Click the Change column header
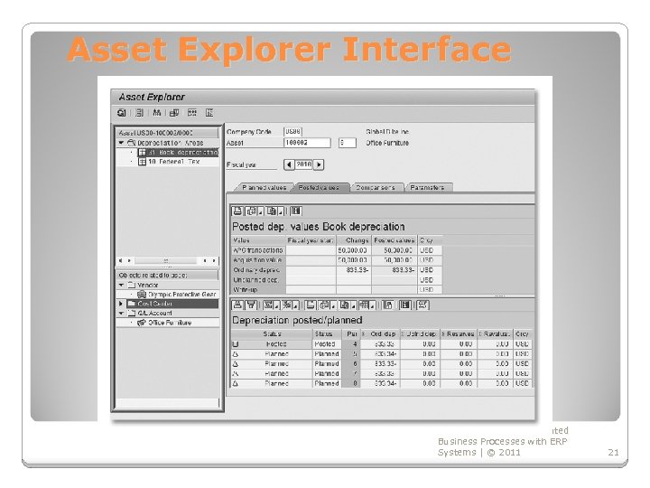Image resolution: width=650 pixels, height=488 pixels. coord(354,240)
